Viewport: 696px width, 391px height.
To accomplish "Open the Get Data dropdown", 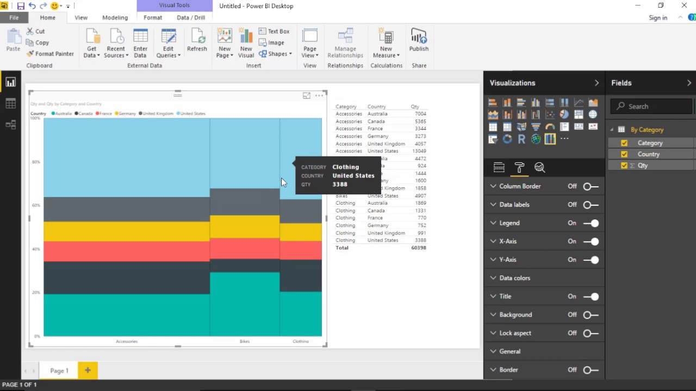I will (91, 43).
